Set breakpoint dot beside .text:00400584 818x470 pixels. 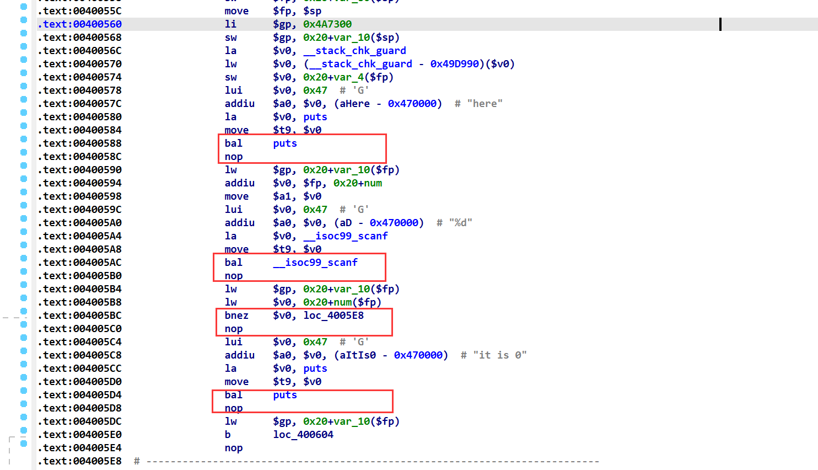(24, 126)
